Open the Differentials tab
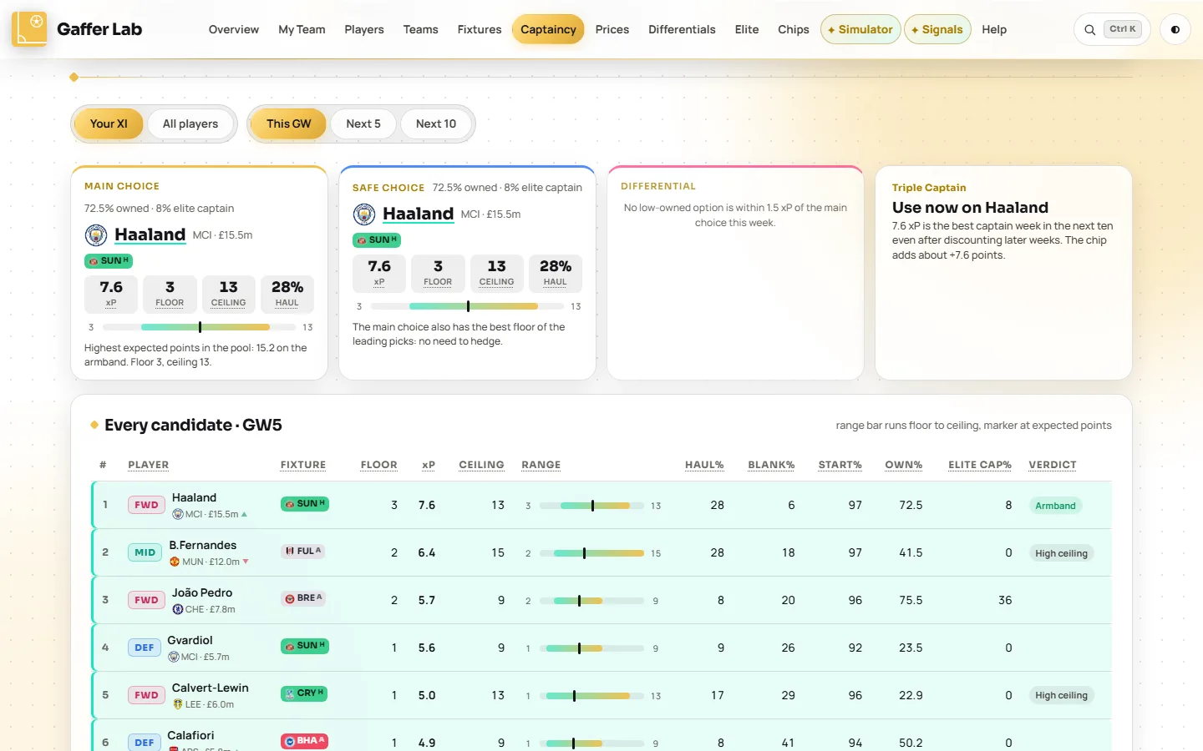This screenshot has width=1203, height=751. click(x=682, y=29)
